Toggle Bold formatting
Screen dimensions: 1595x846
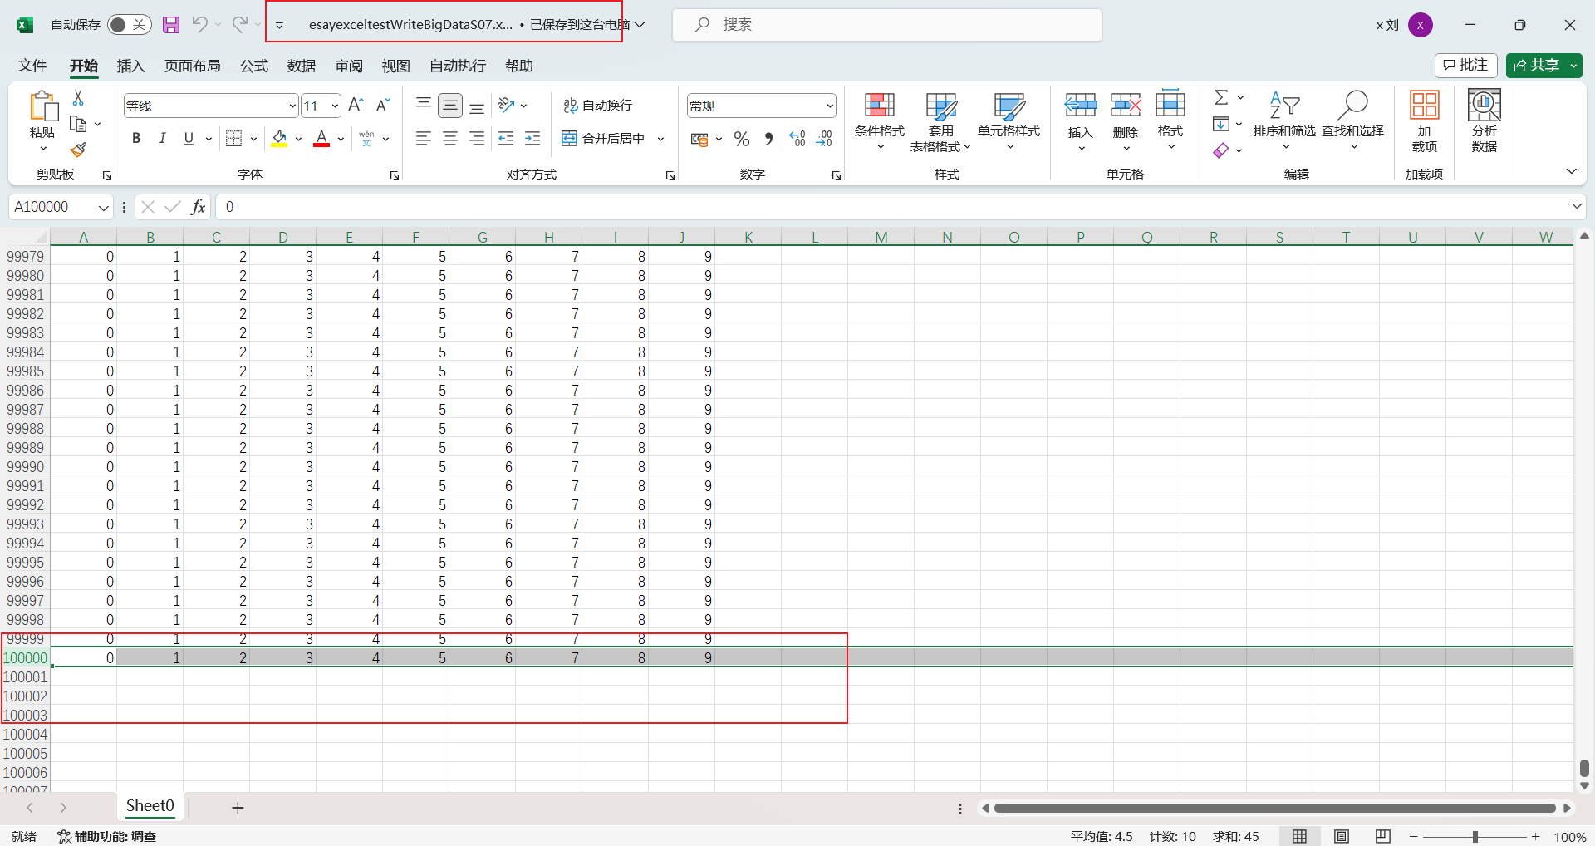pyautogui.click(x=136, y=139)
